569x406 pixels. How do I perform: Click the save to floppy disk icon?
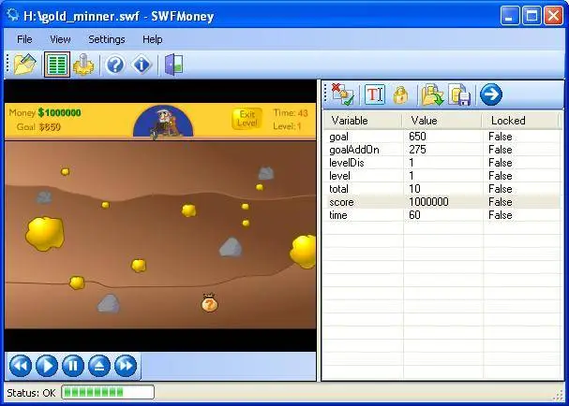pos(459,94)
